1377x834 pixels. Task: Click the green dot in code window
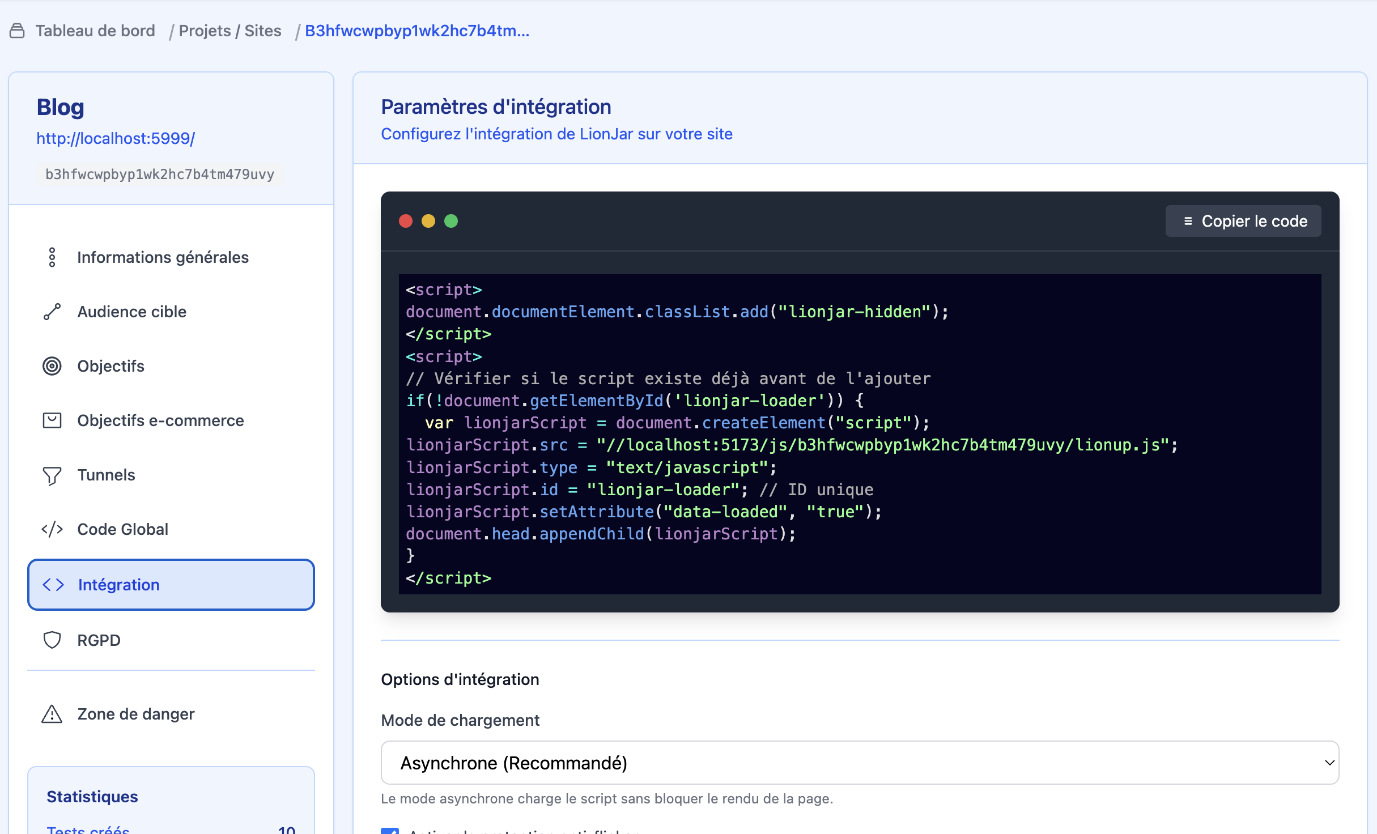451,221
